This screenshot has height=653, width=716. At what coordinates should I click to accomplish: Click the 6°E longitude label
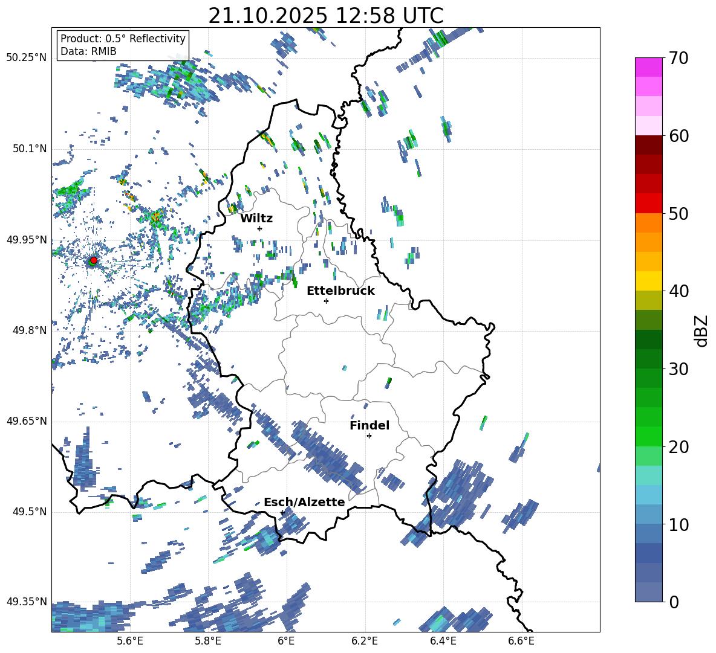pos(286,641)
